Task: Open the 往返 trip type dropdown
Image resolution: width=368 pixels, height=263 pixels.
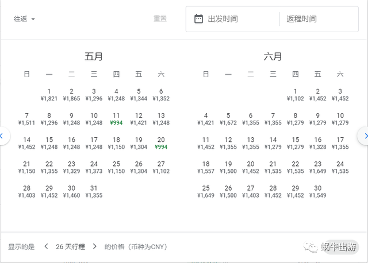Action: click(24, 19)
